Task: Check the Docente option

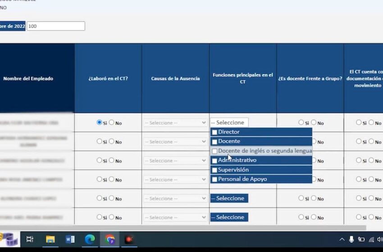Action: (x=214, y=142)
